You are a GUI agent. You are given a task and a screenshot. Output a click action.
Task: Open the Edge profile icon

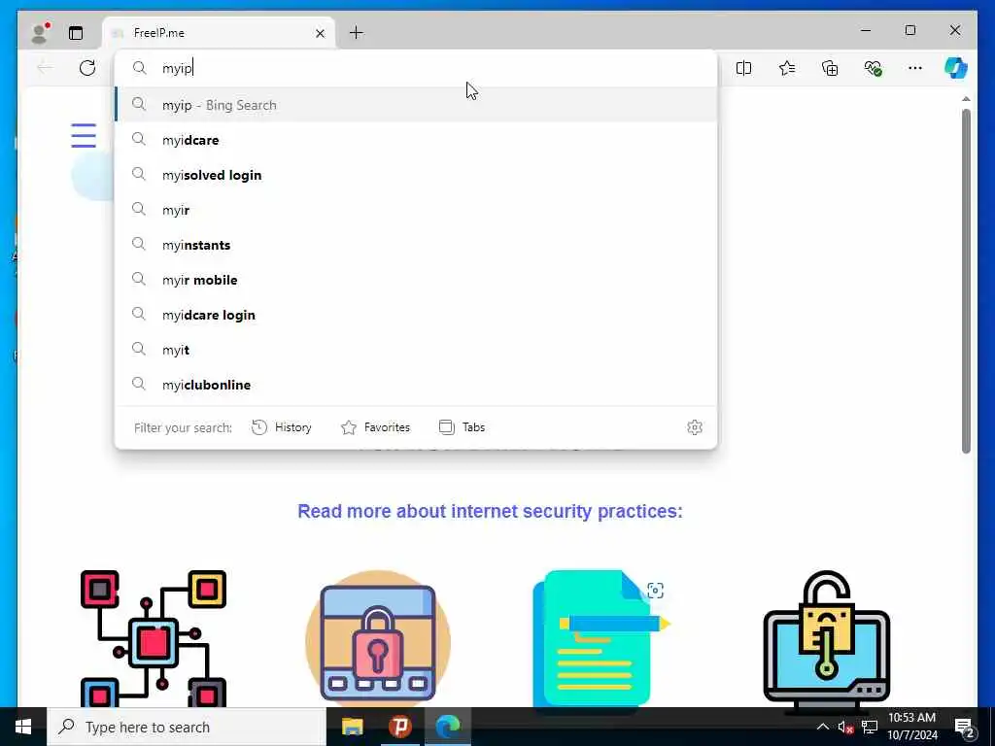[40, 33]
